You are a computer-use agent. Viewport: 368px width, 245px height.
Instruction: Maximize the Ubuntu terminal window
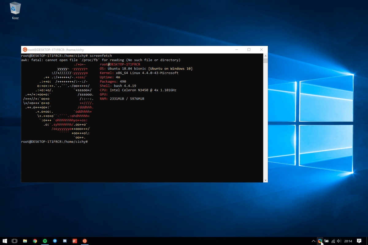[249, 50]
